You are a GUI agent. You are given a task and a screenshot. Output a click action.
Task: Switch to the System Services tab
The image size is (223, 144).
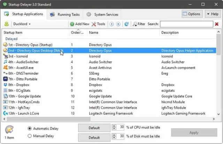click(x=102, y=15)
